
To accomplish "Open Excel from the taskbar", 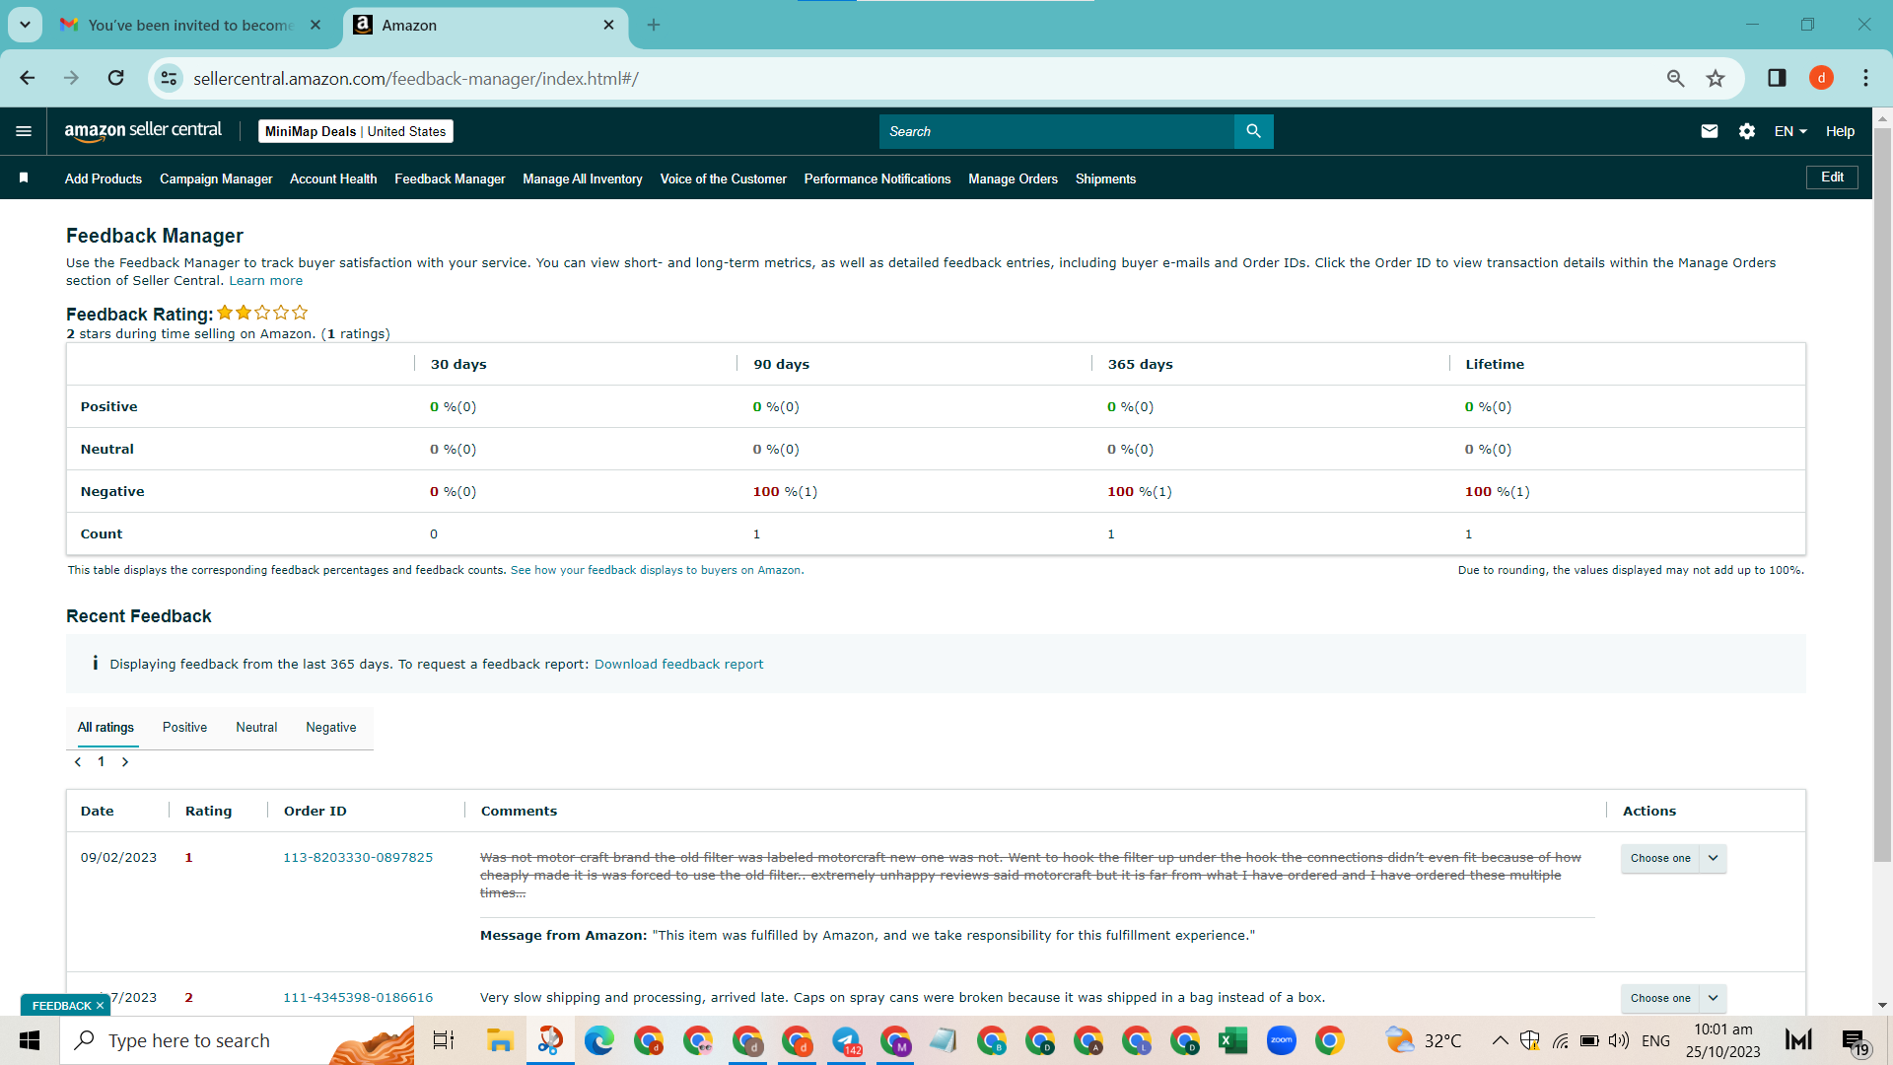I will pyautogui.click(x=1232, y=1040).
